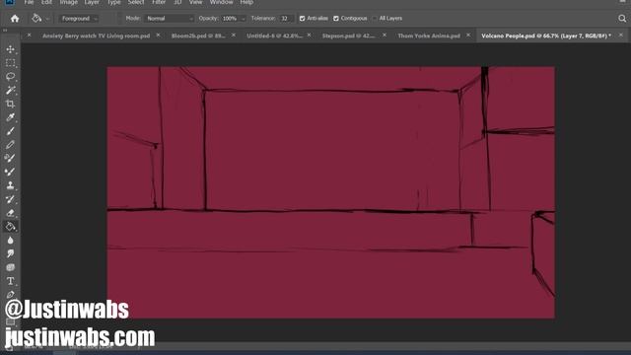
Task: Select the Eyedropper tool
Action: tap(11, 117)
